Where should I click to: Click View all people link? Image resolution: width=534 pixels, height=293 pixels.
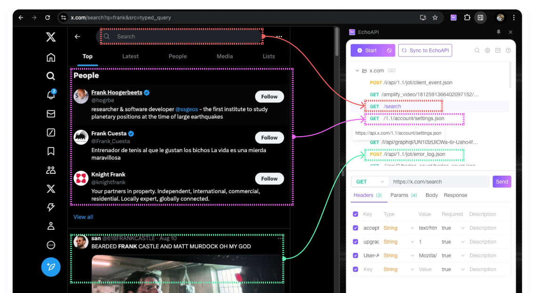[83, 217]
